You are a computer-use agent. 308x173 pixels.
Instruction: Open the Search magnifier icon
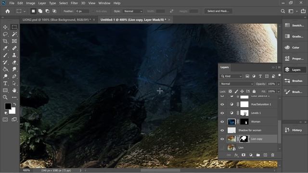tap(283, 11)
